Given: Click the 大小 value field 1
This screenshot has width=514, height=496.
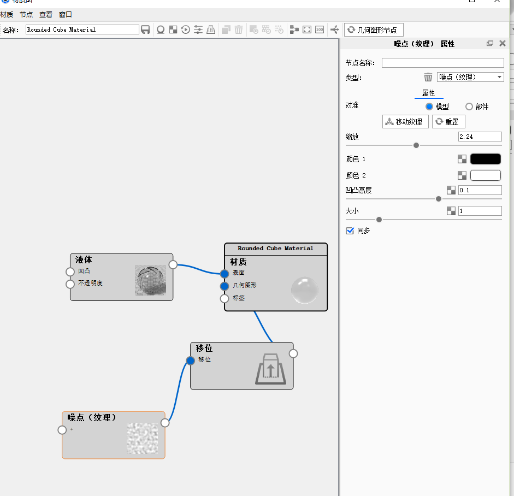Looking at the screenshot, I should click(480, 211).
